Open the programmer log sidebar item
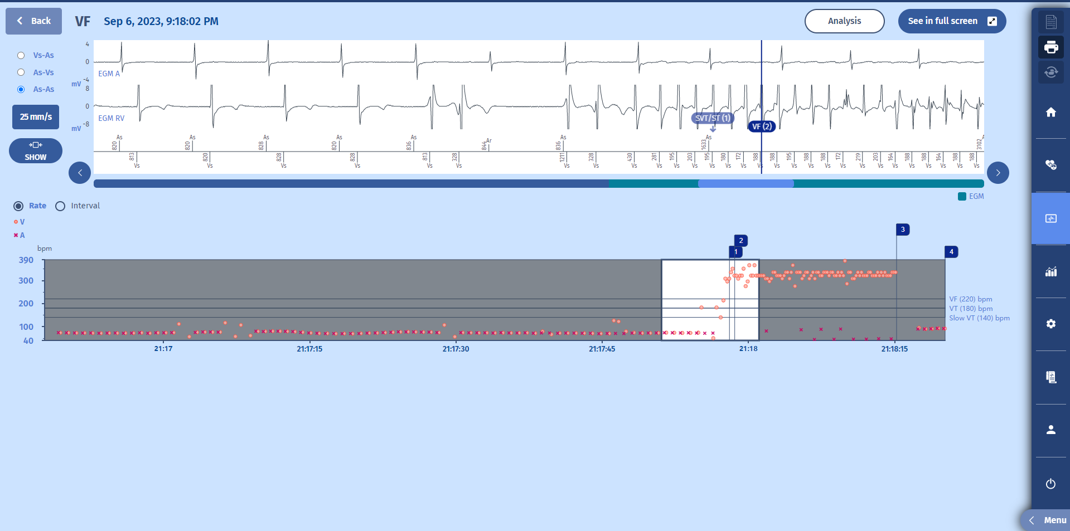 (x=1050, y=377)
